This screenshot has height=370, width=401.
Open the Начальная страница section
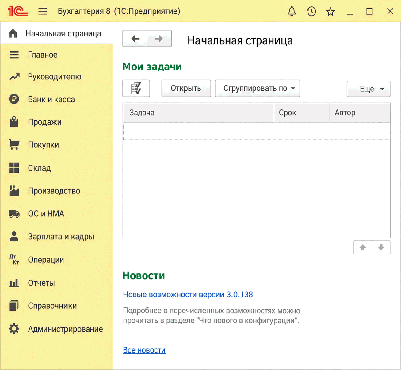click(x=56, y=34)
